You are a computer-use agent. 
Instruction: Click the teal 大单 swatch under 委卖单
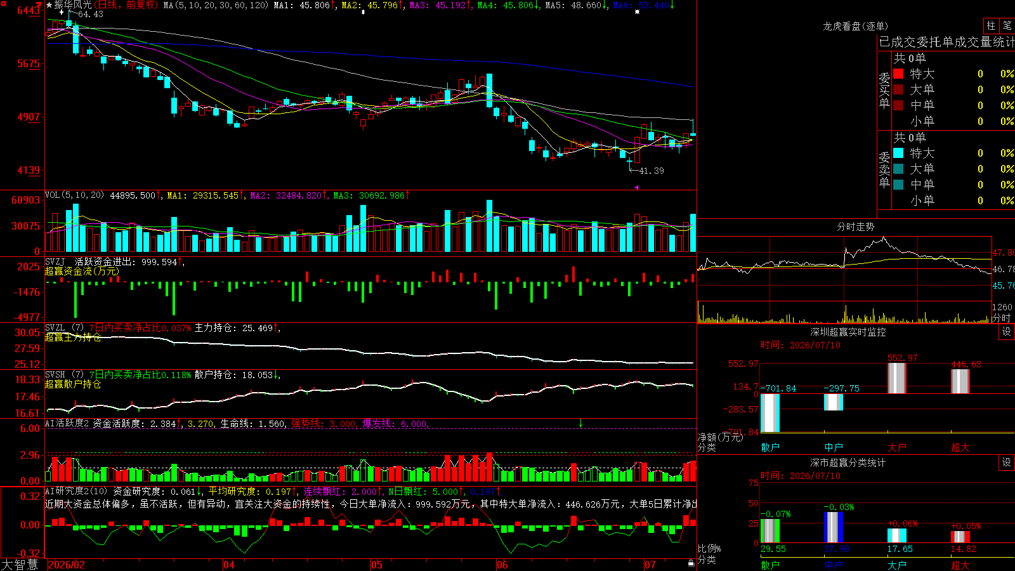pos(898,169)
